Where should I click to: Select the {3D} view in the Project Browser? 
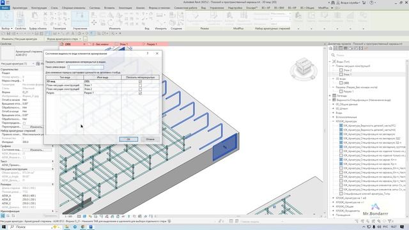click(x=346, y=83)
